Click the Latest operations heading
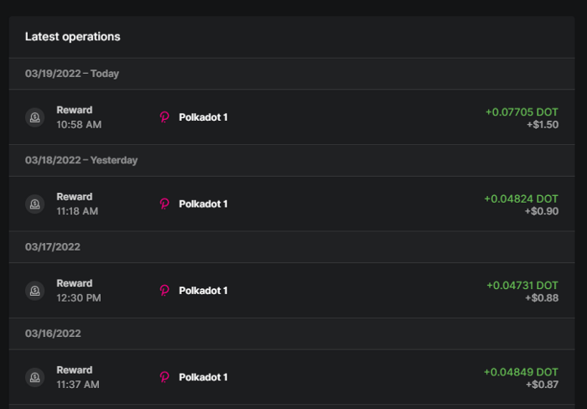The image size is (587, 409). pyautogui.click(x=72, y=37)
